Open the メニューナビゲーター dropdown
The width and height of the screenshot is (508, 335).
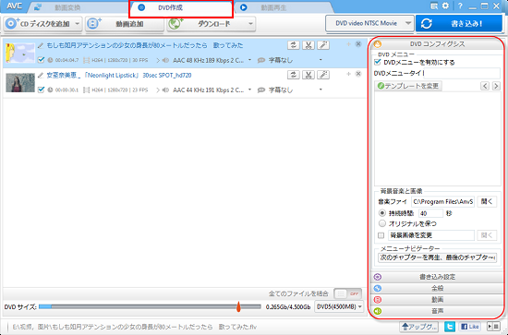pos(438,257)
